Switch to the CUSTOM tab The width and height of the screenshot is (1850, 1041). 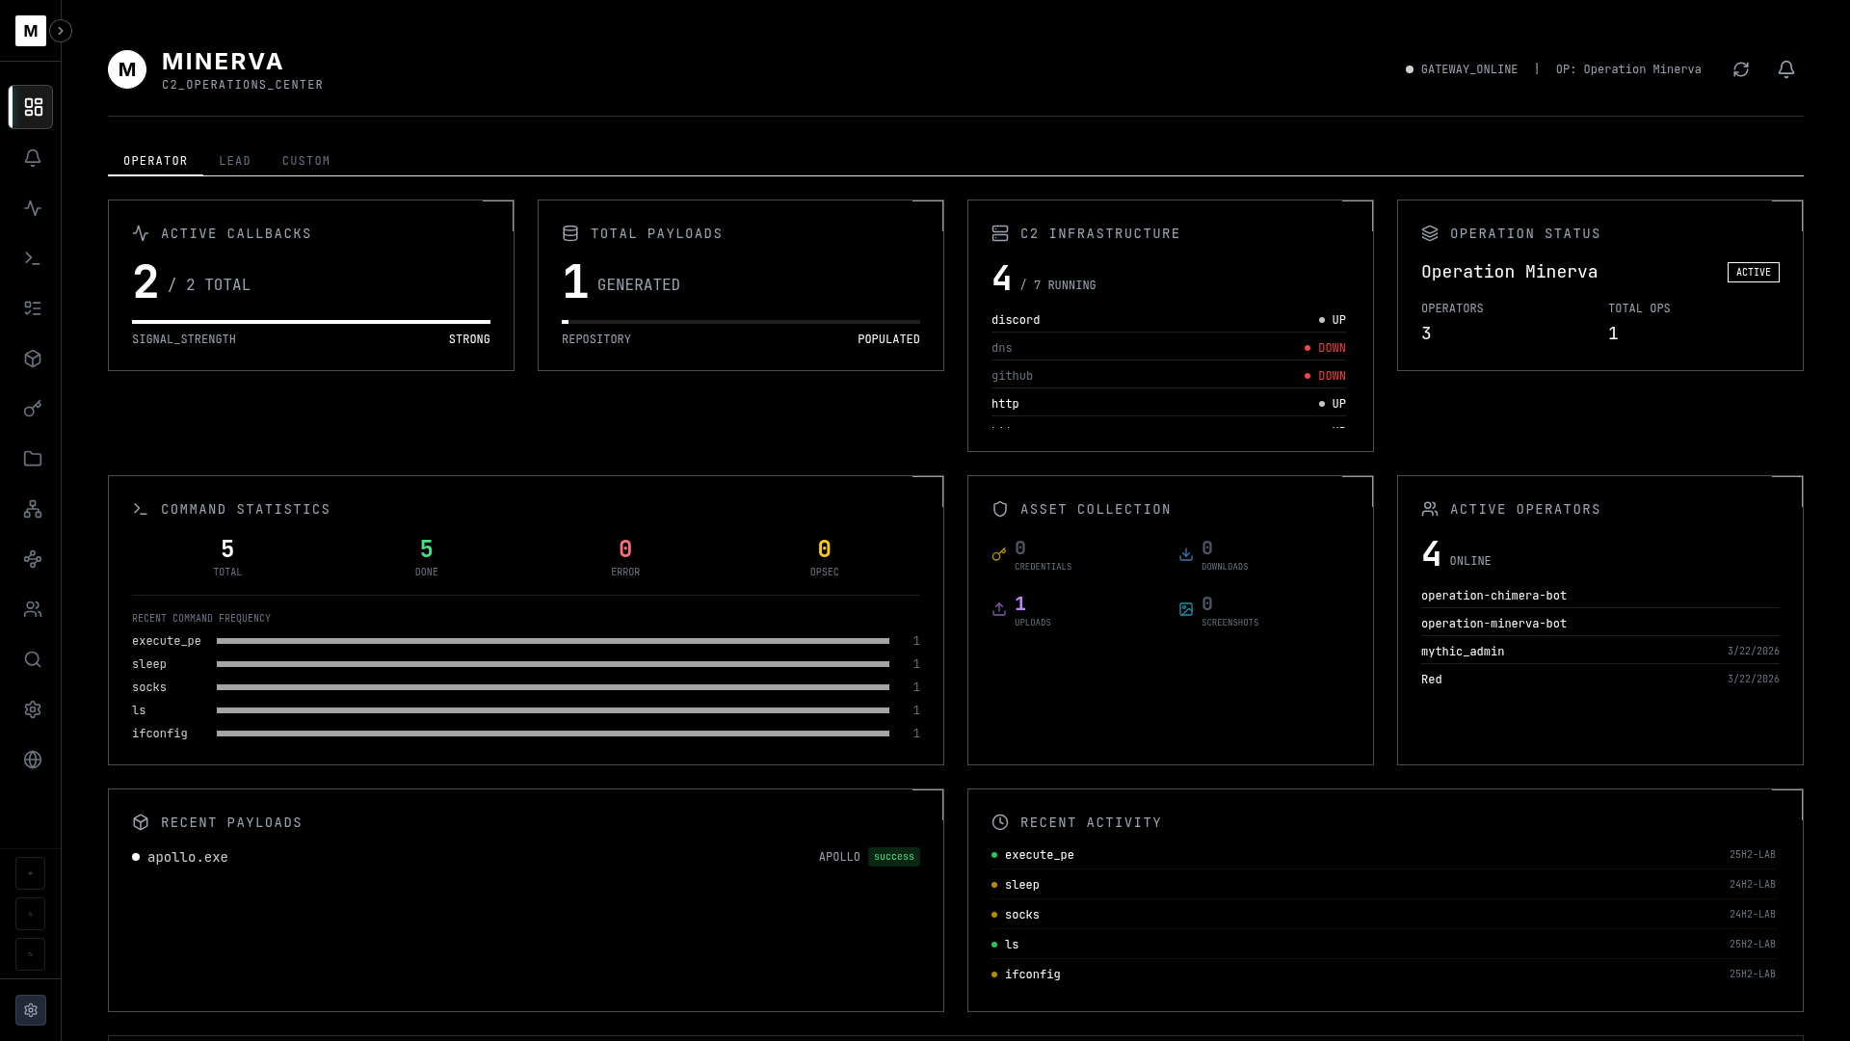click(x=305, y=161)
